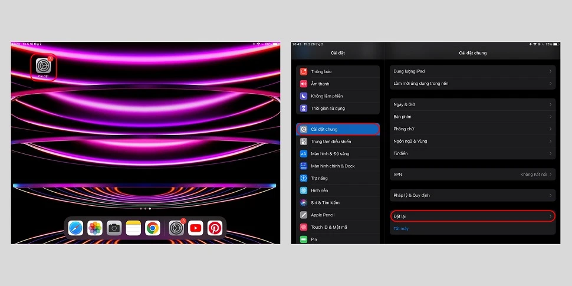The width and height of the screenshot is (572, 286).
Task: Click the Màn hình chính & Dock grid icon
Action: [304, 166]
